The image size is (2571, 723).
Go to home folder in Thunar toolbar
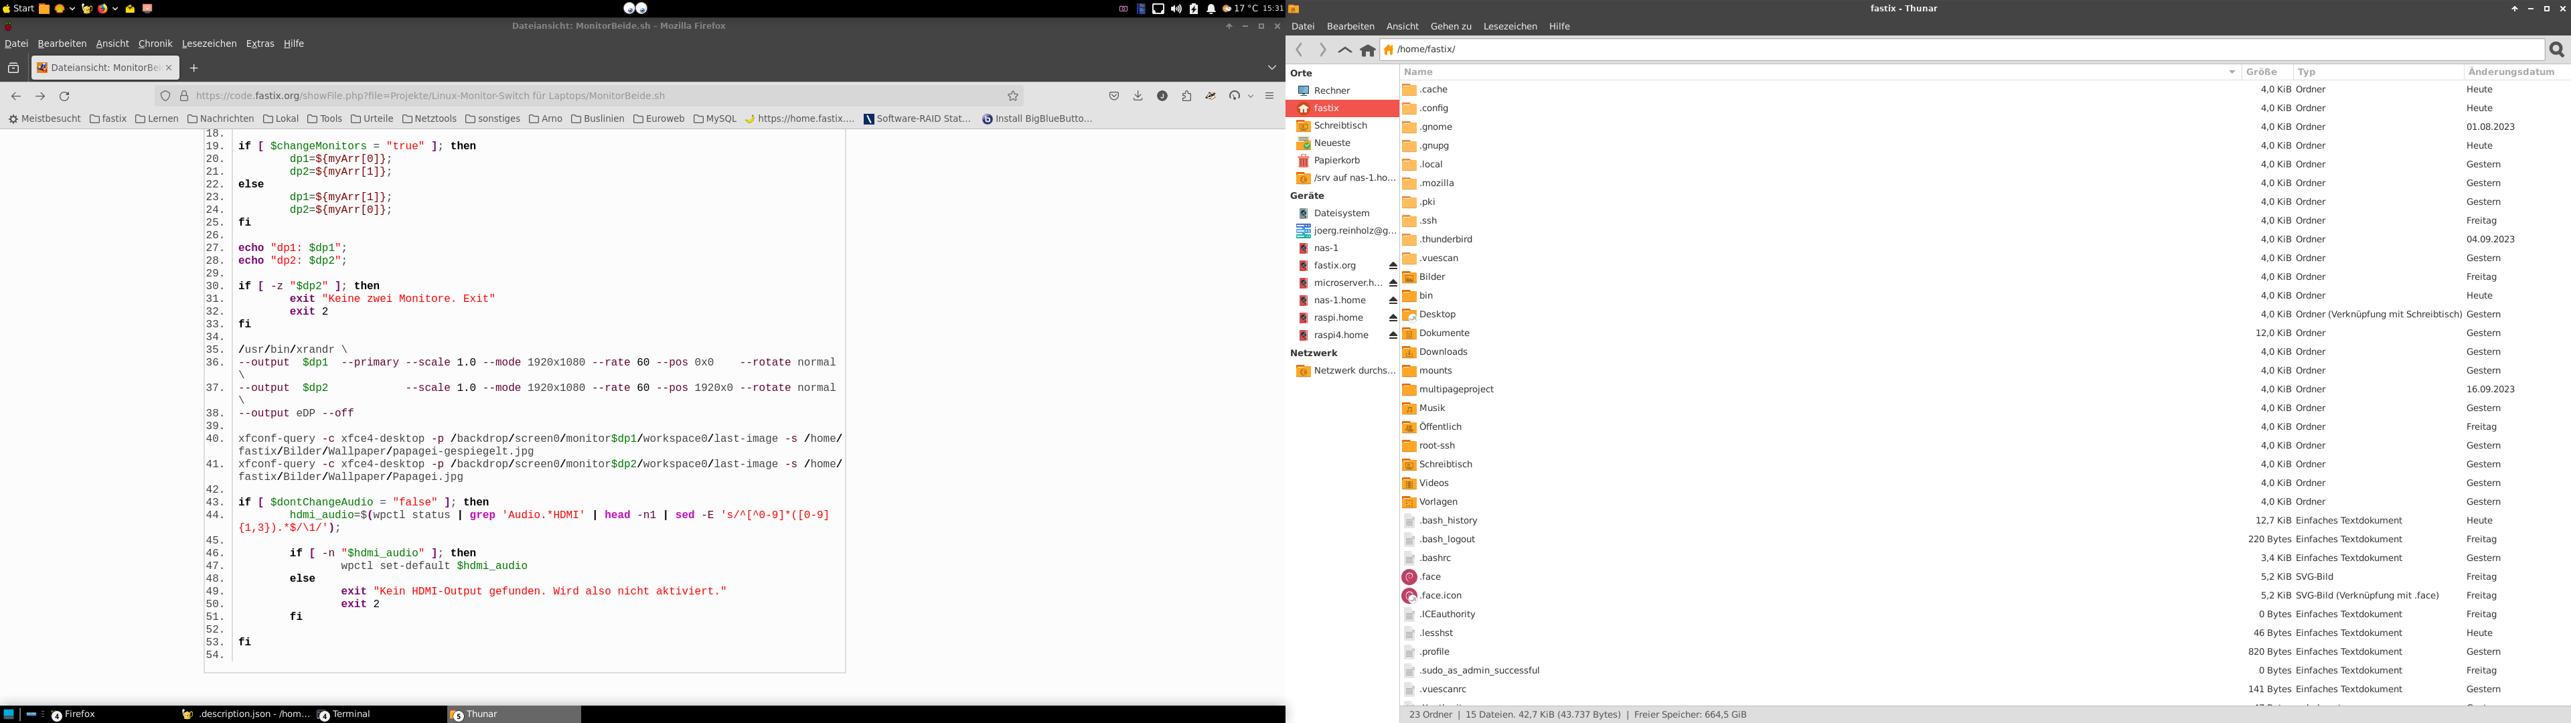coord(1367,50)
